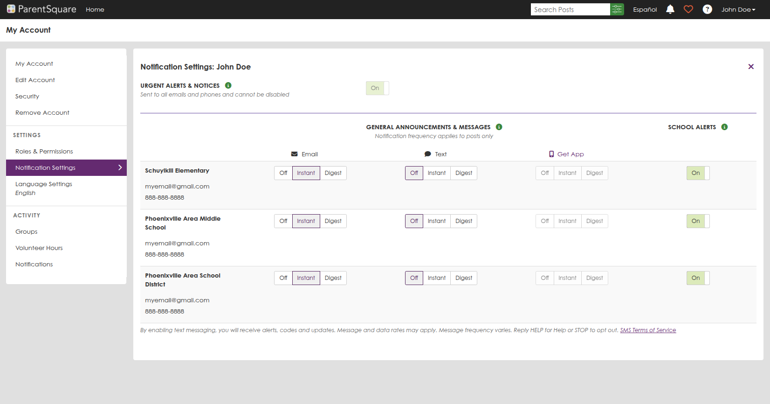The height and width of the screenshot is (404, 770).
Task: Open the help question mark icon
Action: tap(707, 9)
